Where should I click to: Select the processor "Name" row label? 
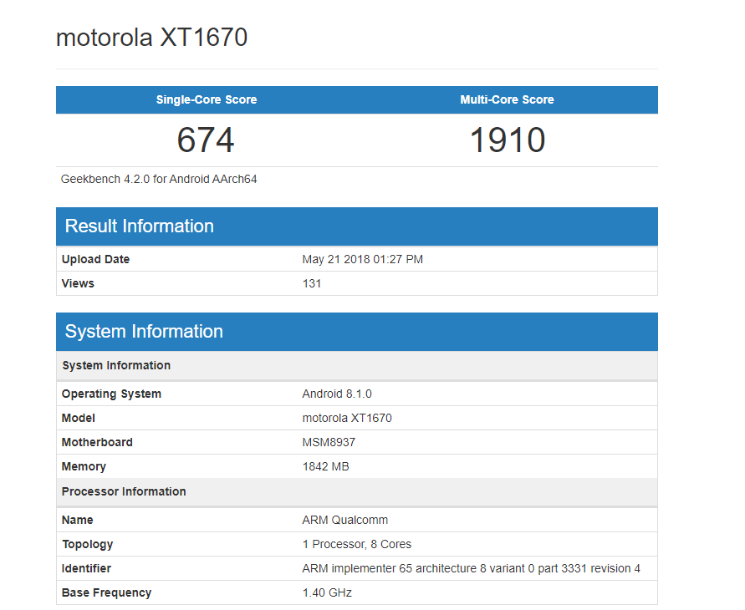tap(78, 520)
